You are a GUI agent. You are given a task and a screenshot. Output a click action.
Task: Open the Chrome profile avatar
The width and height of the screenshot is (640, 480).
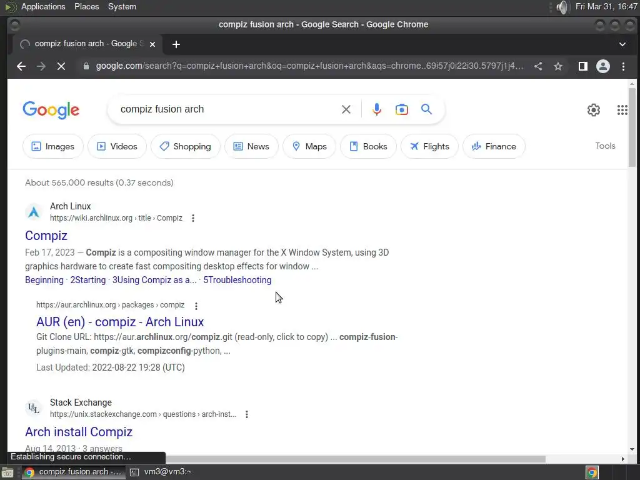[603, 66]
